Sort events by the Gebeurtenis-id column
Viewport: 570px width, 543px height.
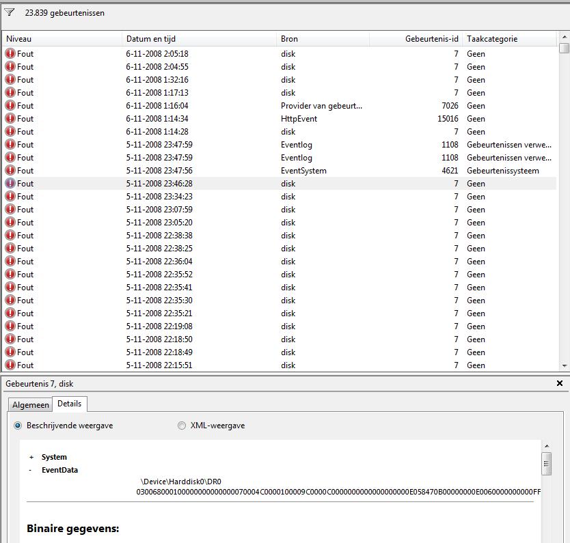click(431, 39)
